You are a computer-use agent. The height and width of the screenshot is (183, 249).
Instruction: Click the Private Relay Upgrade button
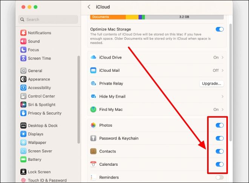coord(212,83)
